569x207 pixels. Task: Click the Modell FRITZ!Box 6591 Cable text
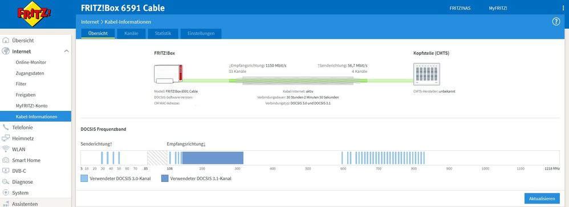tap(176, 92)
